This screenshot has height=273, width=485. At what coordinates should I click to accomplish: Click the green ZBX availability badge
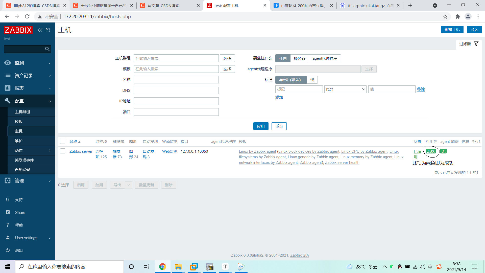pyautogui.click(x=431, y=151)
